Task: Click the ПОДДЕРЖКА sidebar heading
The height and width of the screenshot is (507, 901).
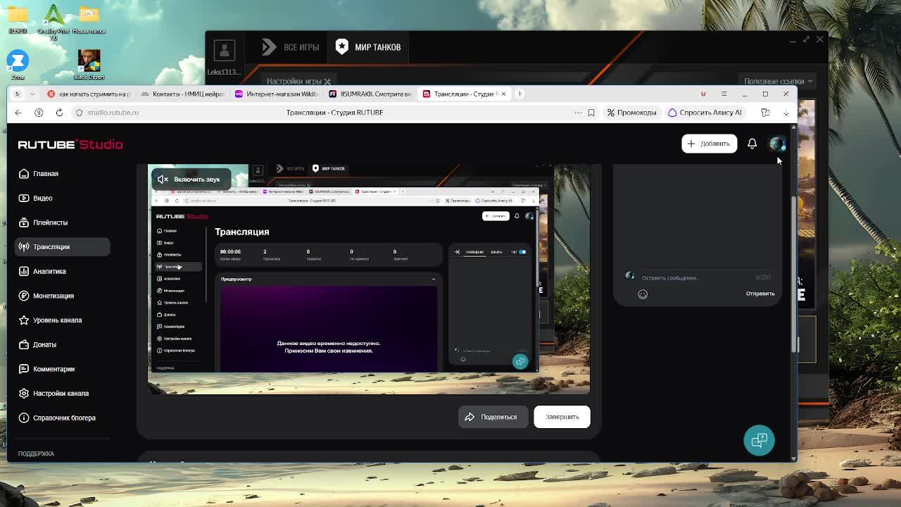Action: 36,454
